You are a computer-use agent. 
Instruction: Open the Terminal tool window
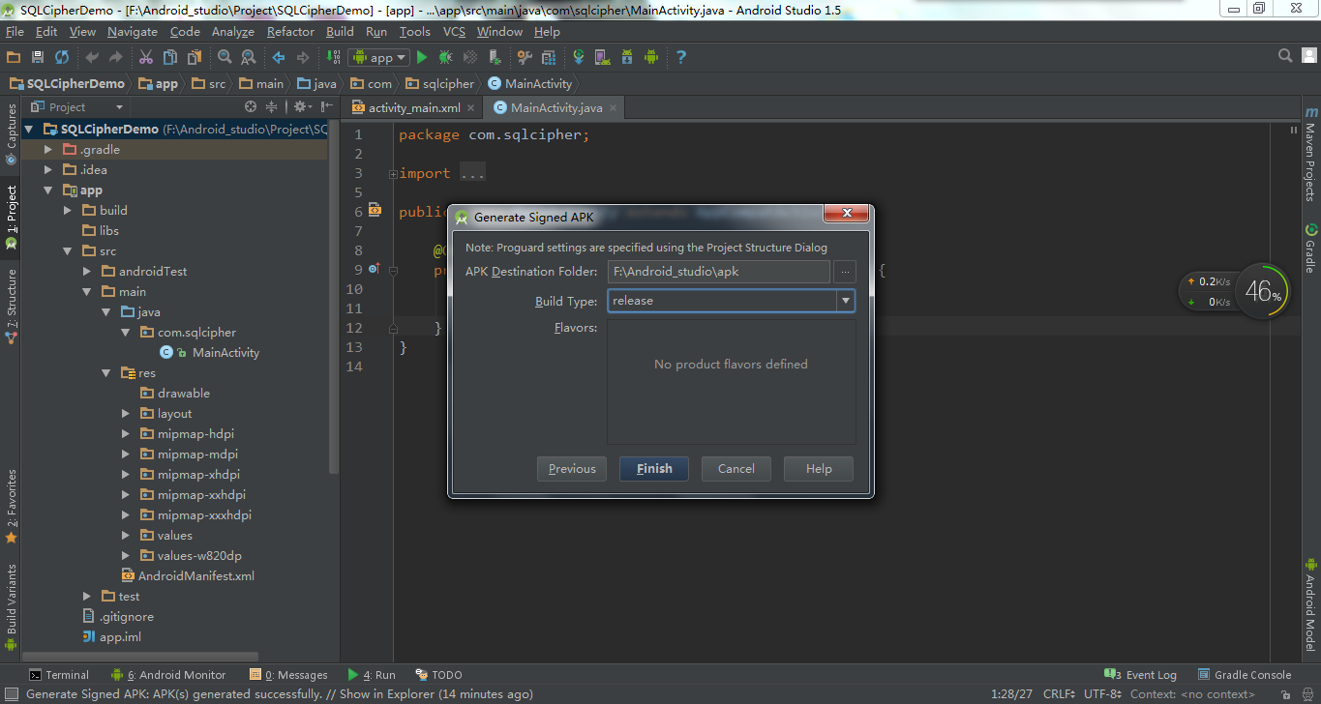click(x=58, y=675)
